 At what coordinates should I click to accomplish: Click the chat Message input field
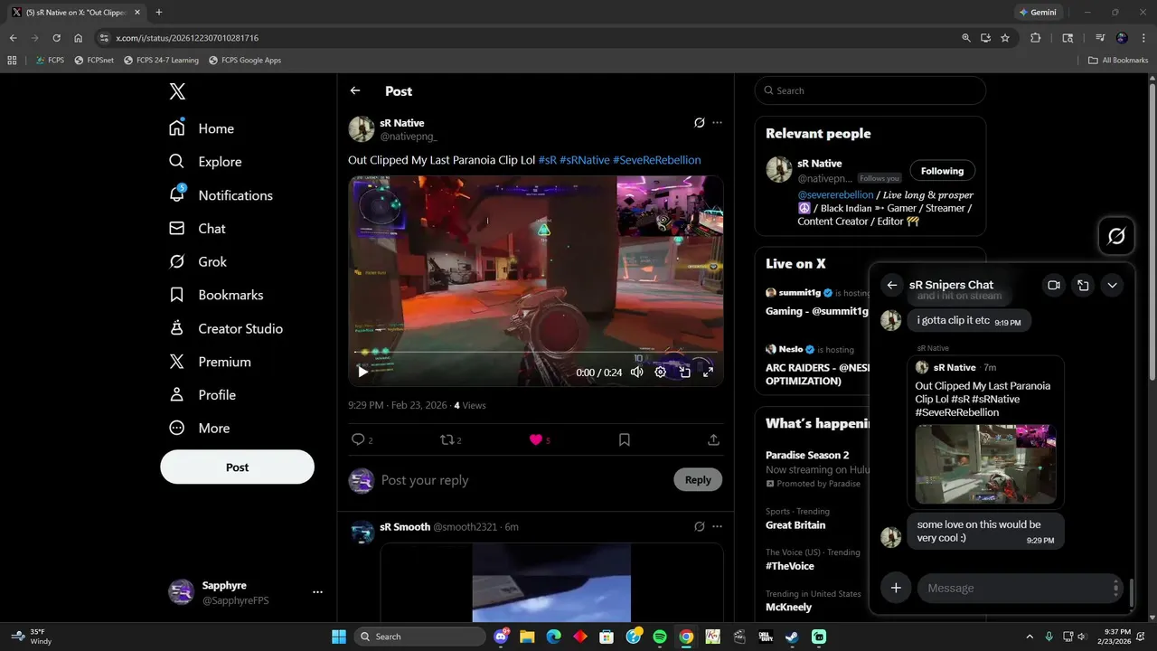1018,588
